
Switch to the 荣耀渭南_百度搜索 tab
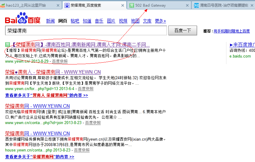94,5
